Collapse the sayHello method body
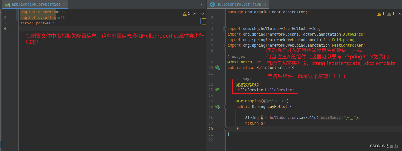Viewport: 402px width, 151px height. click(x=226, y=107)
